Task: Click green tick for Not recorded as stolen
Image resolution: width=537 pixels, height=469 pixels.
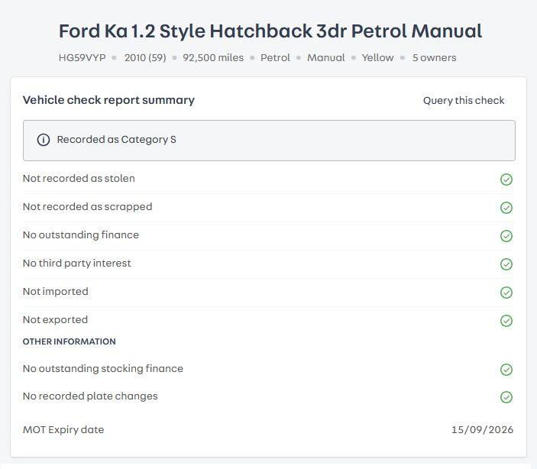Action: tap(506, 180)
